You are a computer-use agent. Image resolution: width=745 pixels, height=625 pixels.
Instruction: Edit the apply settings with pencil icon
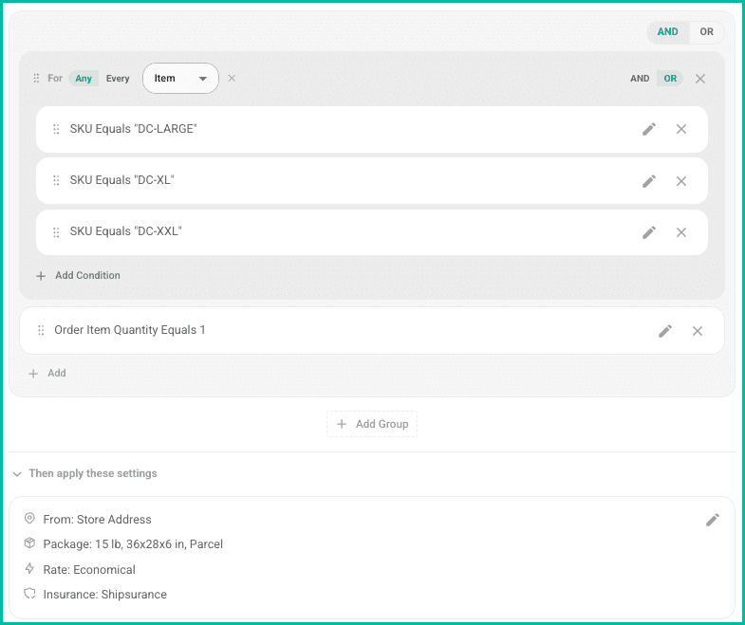713,520
